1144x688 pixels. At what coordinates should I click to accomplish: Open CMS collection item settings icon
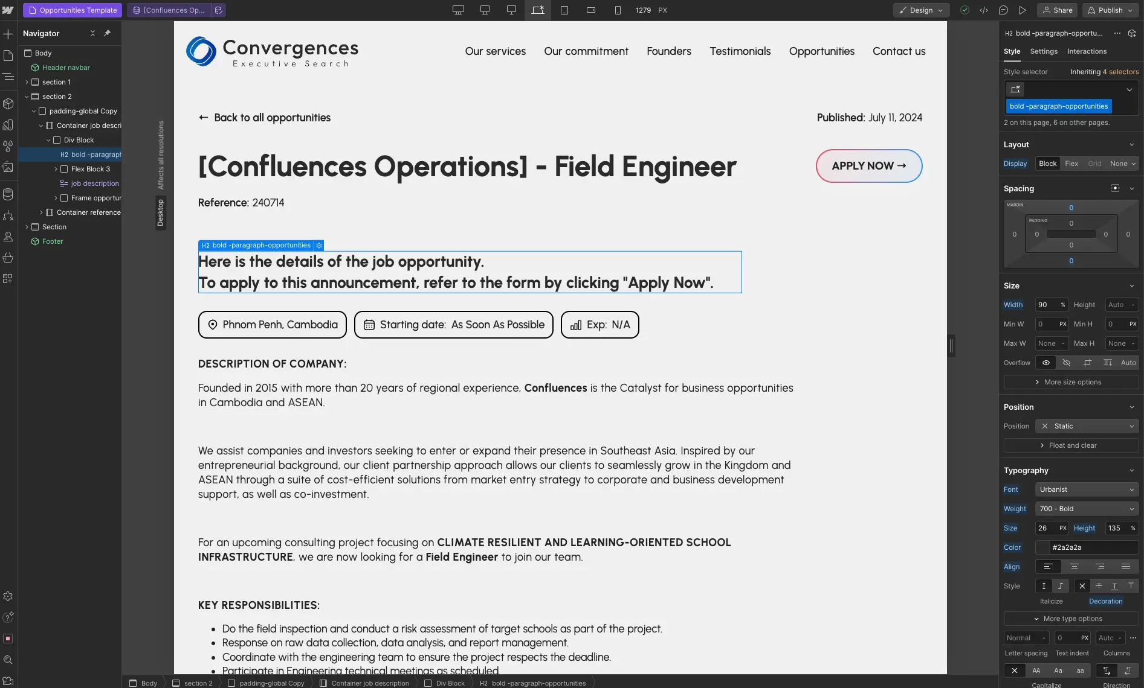tap(219, 10)
